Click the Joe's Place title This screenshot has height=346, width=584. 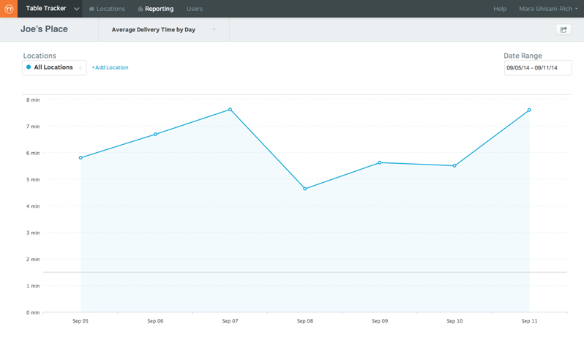pyautogui.click(x=44, y=29)
